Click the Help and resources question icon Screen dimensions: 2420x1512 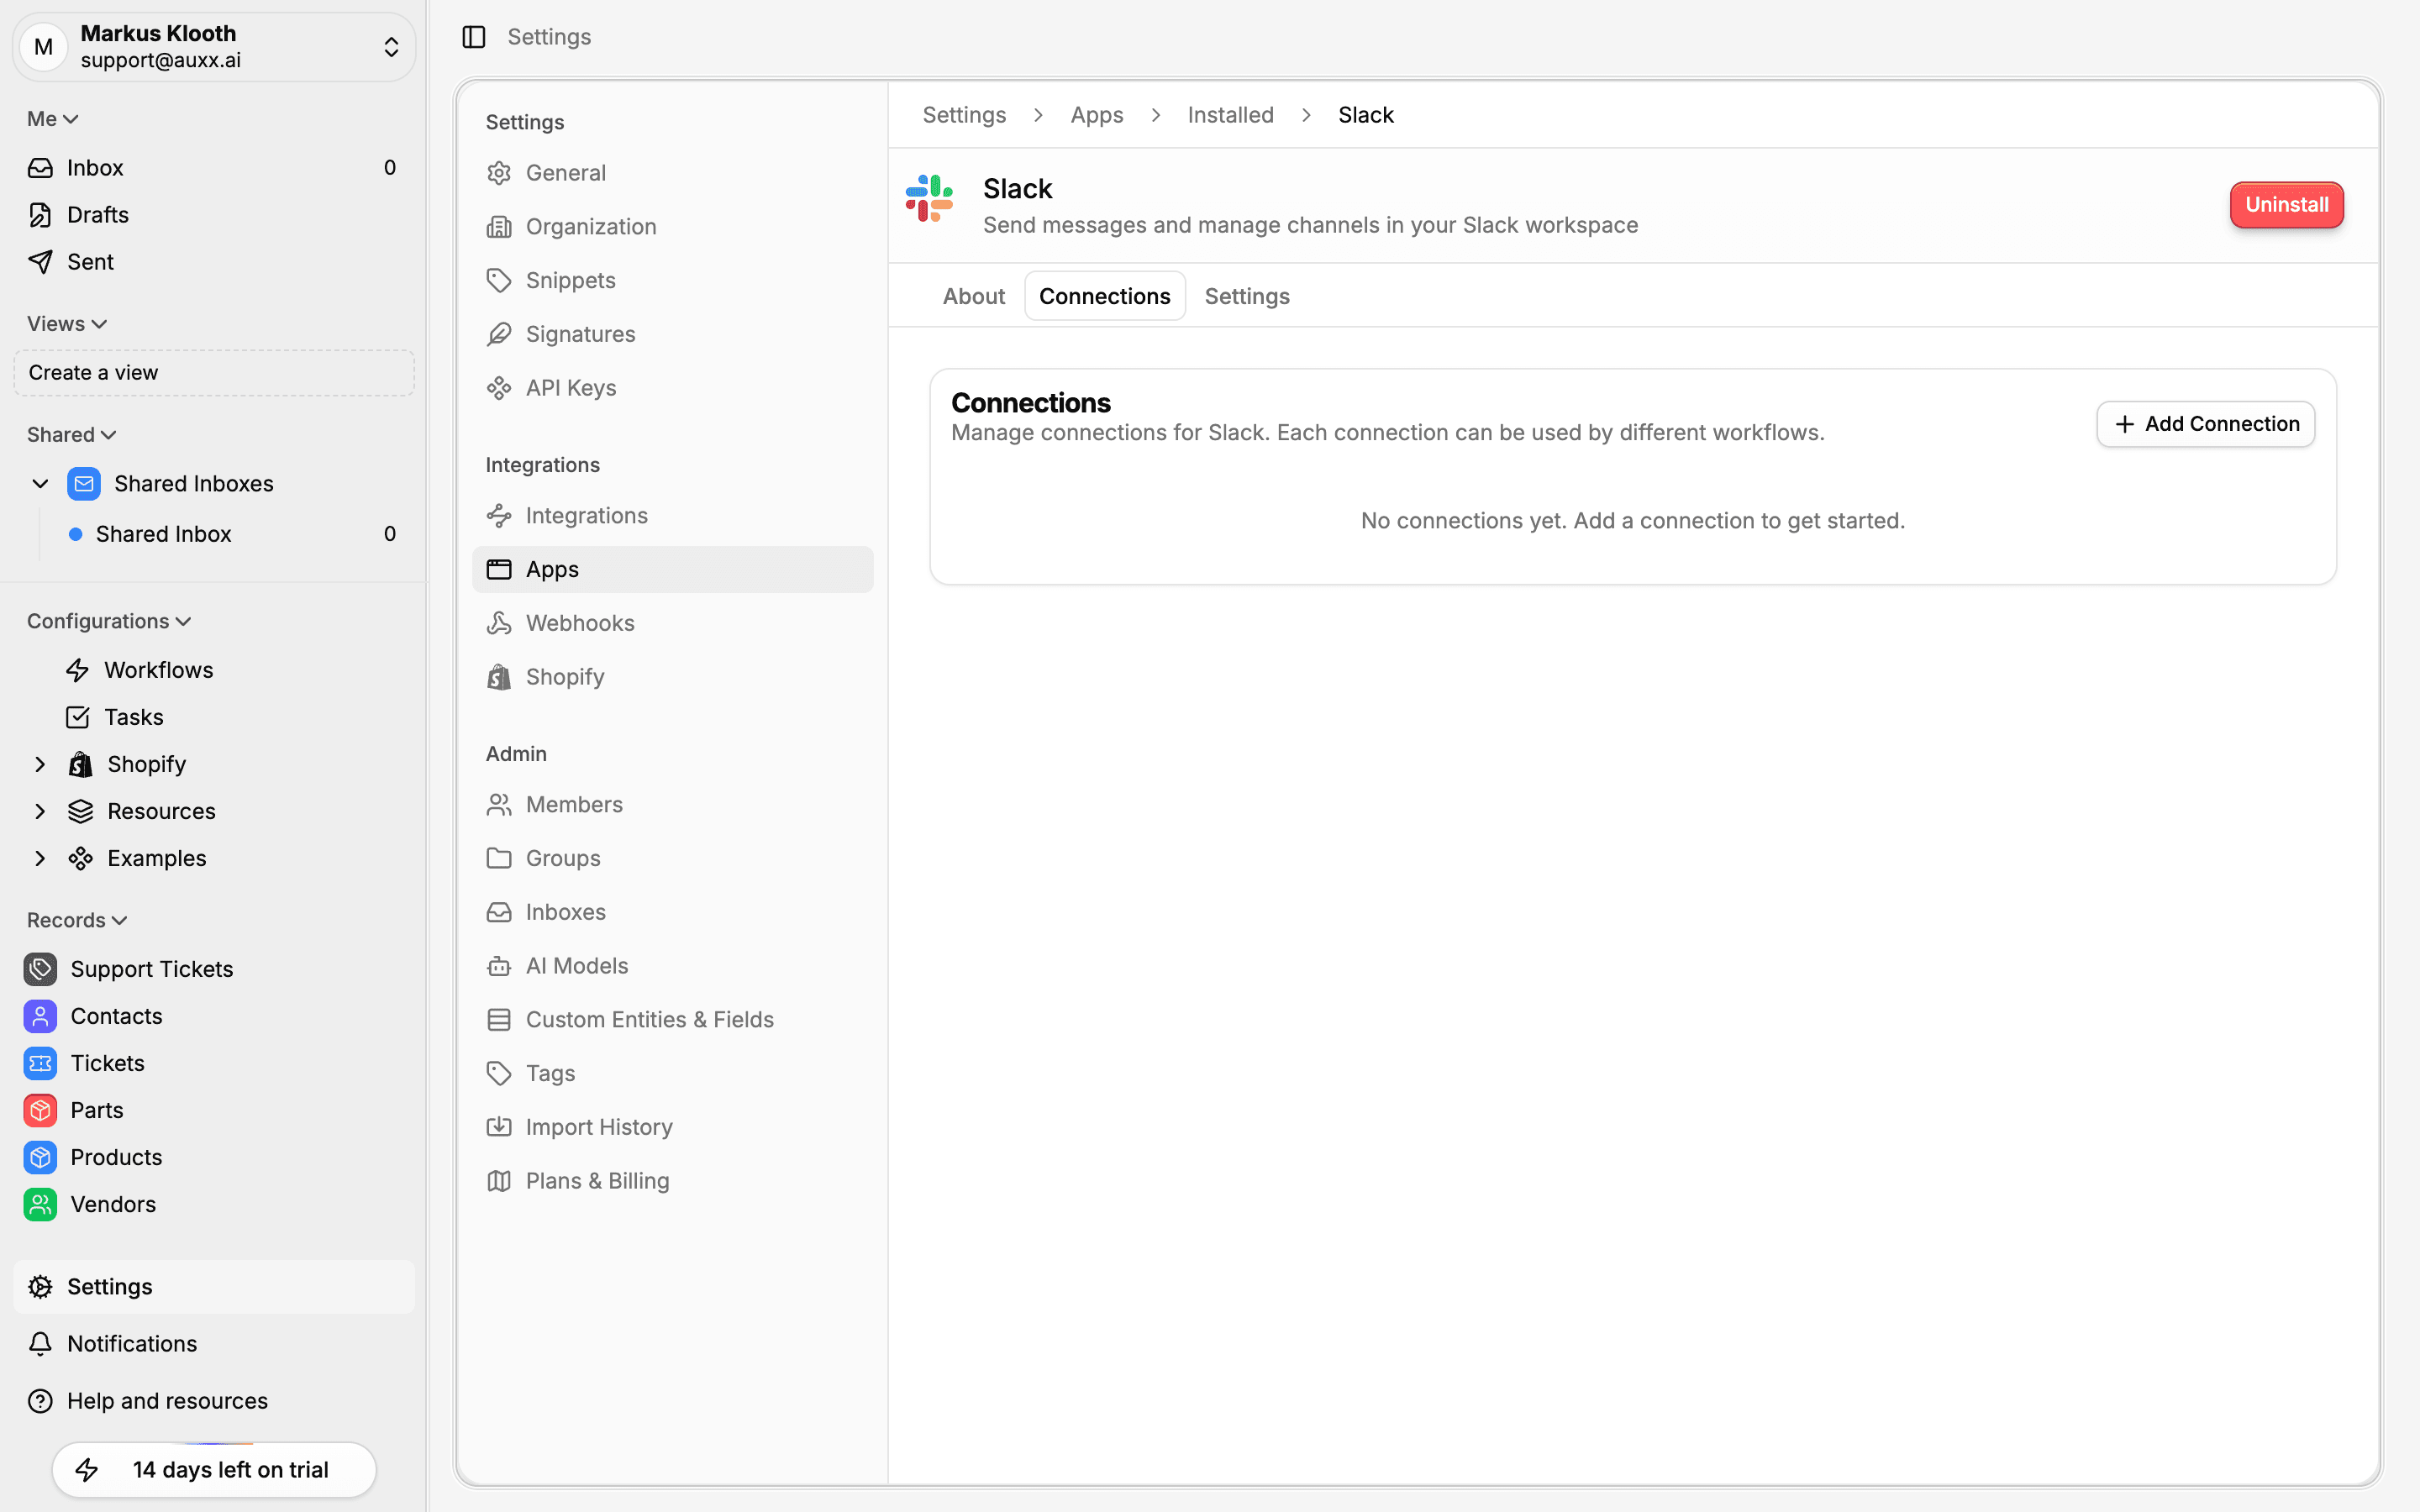40,1401
